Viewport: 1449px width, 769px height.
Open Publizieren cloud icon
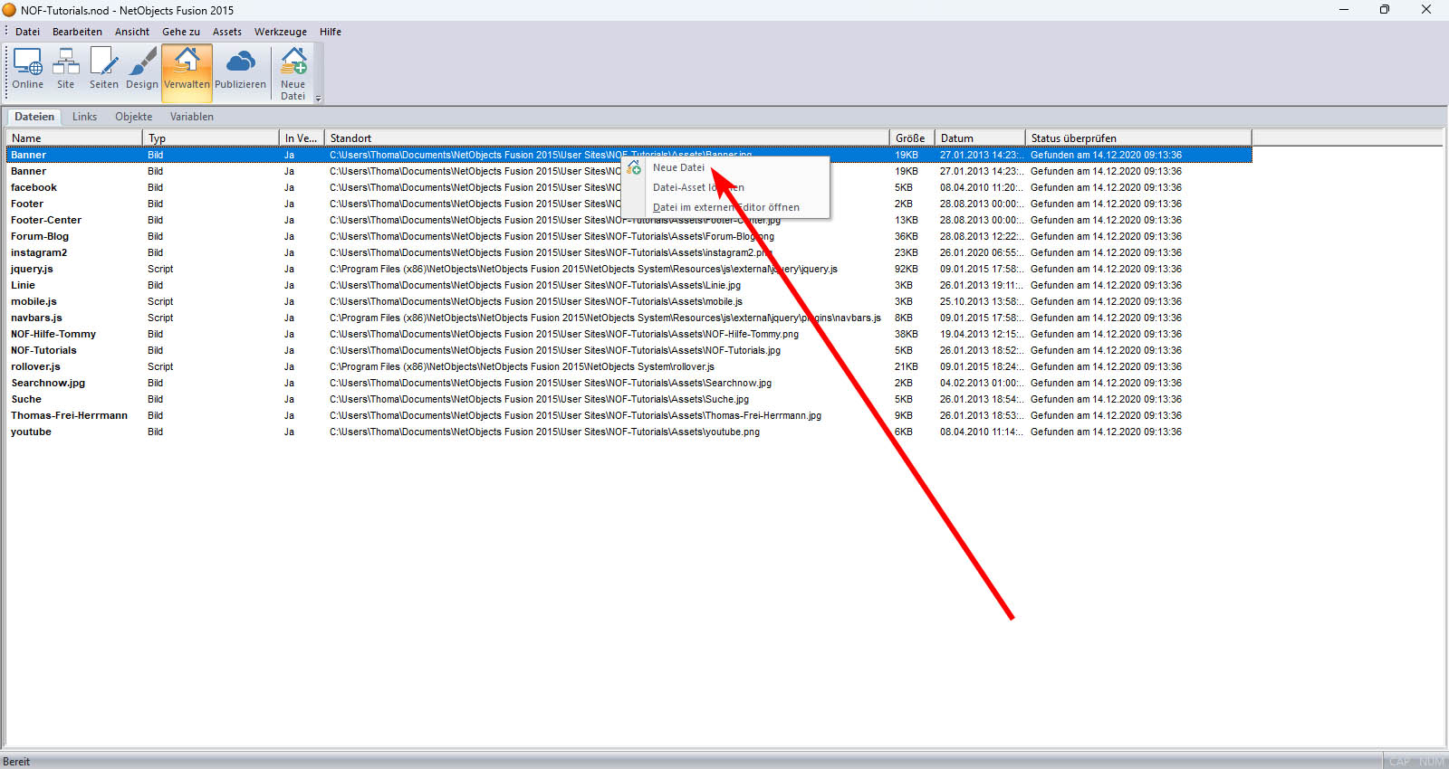click(240, 69)
